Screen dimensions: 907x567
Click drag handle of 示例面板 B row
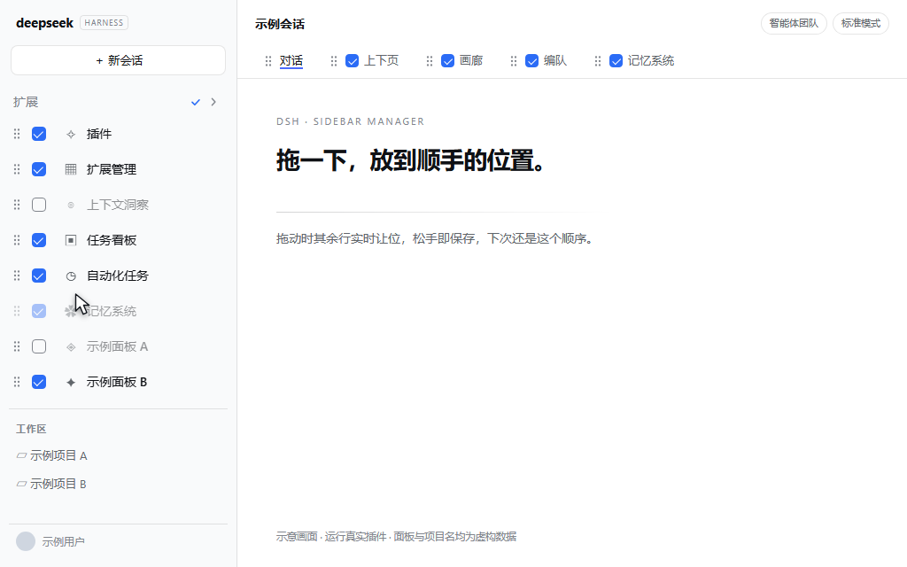[17, 382]
